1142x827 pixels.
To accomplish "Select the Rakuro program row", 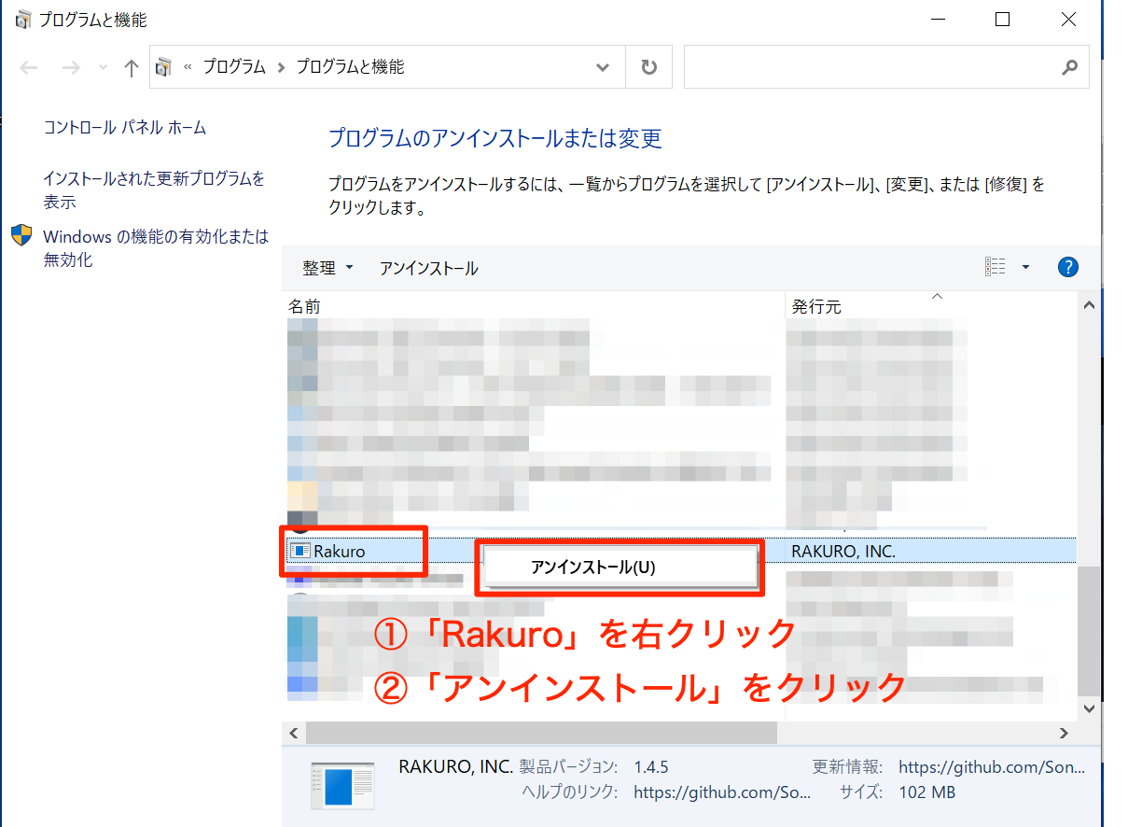I will coord(679,551).
